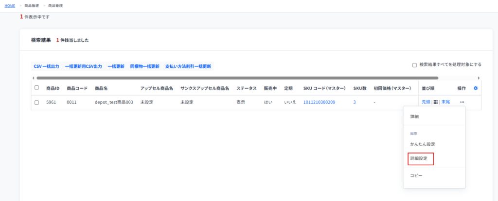Viewport: 498px width, 201px height.
Task: Click the HOME breadcrumb link
Action: pyautogui.click(x=10, y=6)
